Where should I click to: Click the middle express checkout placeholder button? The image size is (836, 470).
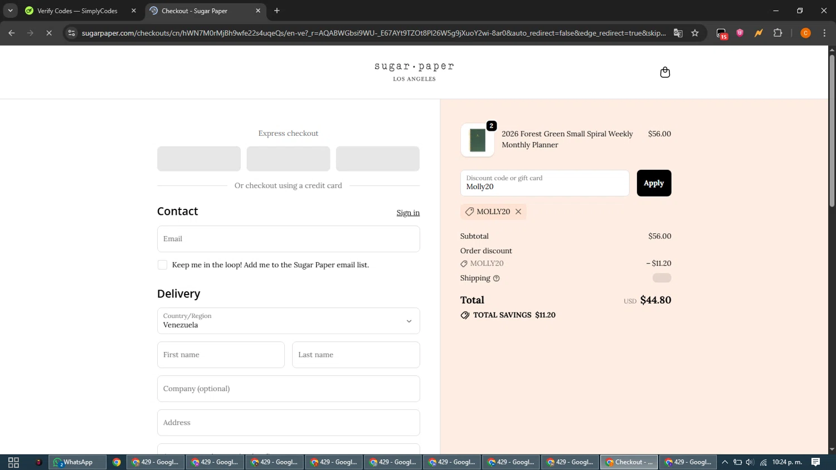288,159
